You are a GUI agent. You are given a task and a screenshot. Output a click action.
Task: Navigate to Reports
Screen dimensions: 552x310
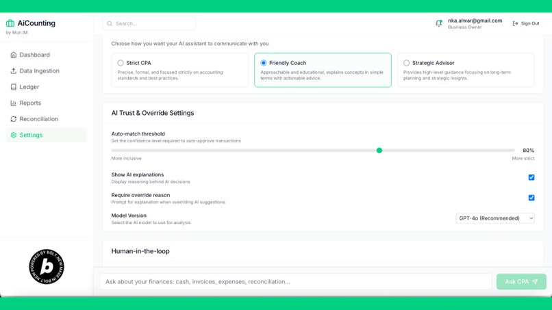pyautogui.click(x=47, y=103)
